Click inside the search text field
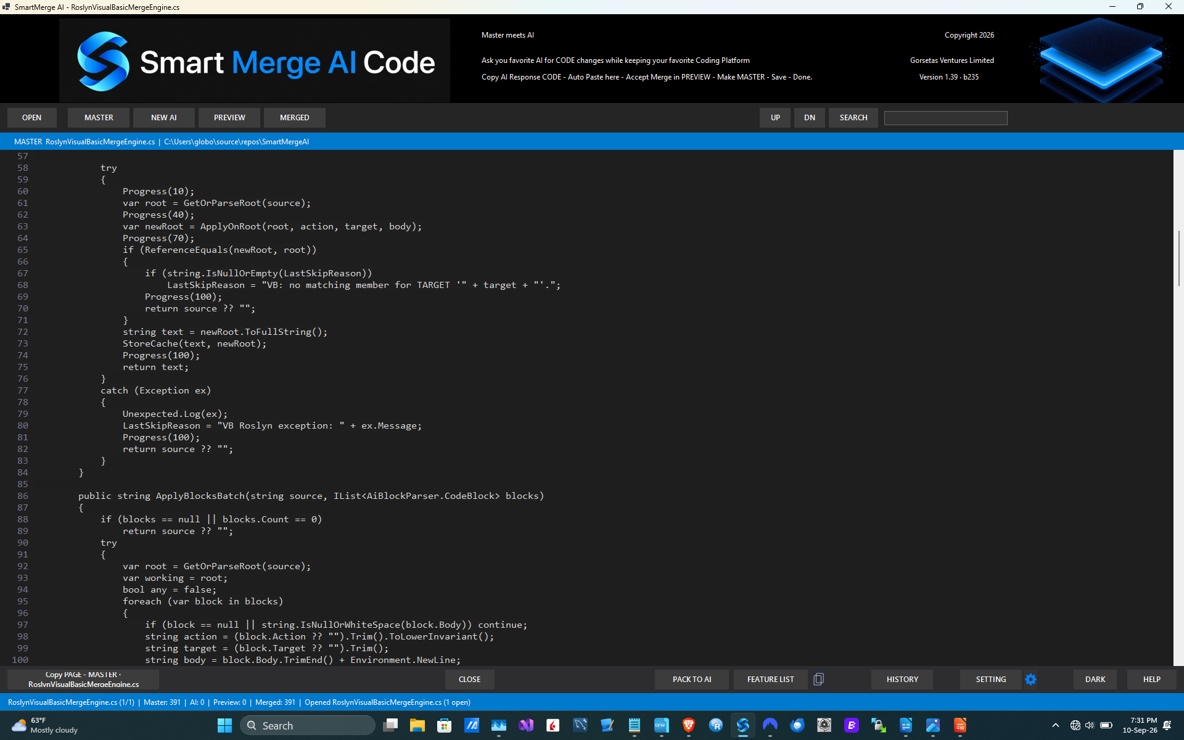1184x740 pixels. 945,118
